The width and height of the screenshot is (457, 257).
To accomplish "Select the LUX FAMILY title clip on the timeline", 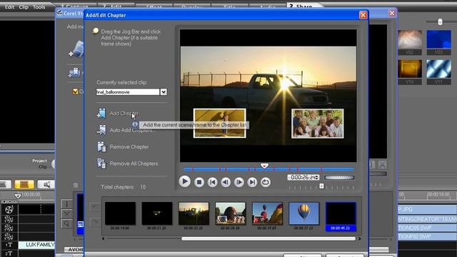I will (36, 245).
